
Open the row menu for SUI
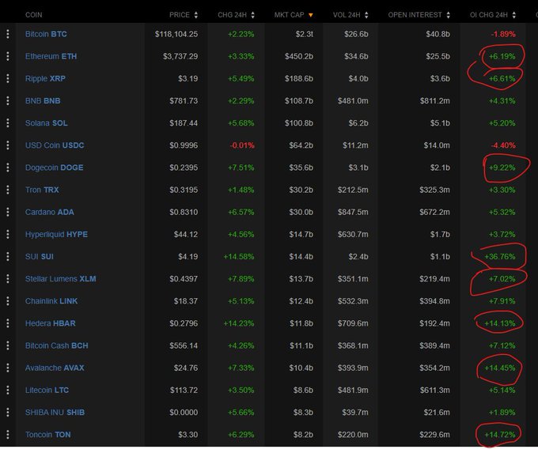(x=8, y=257)
